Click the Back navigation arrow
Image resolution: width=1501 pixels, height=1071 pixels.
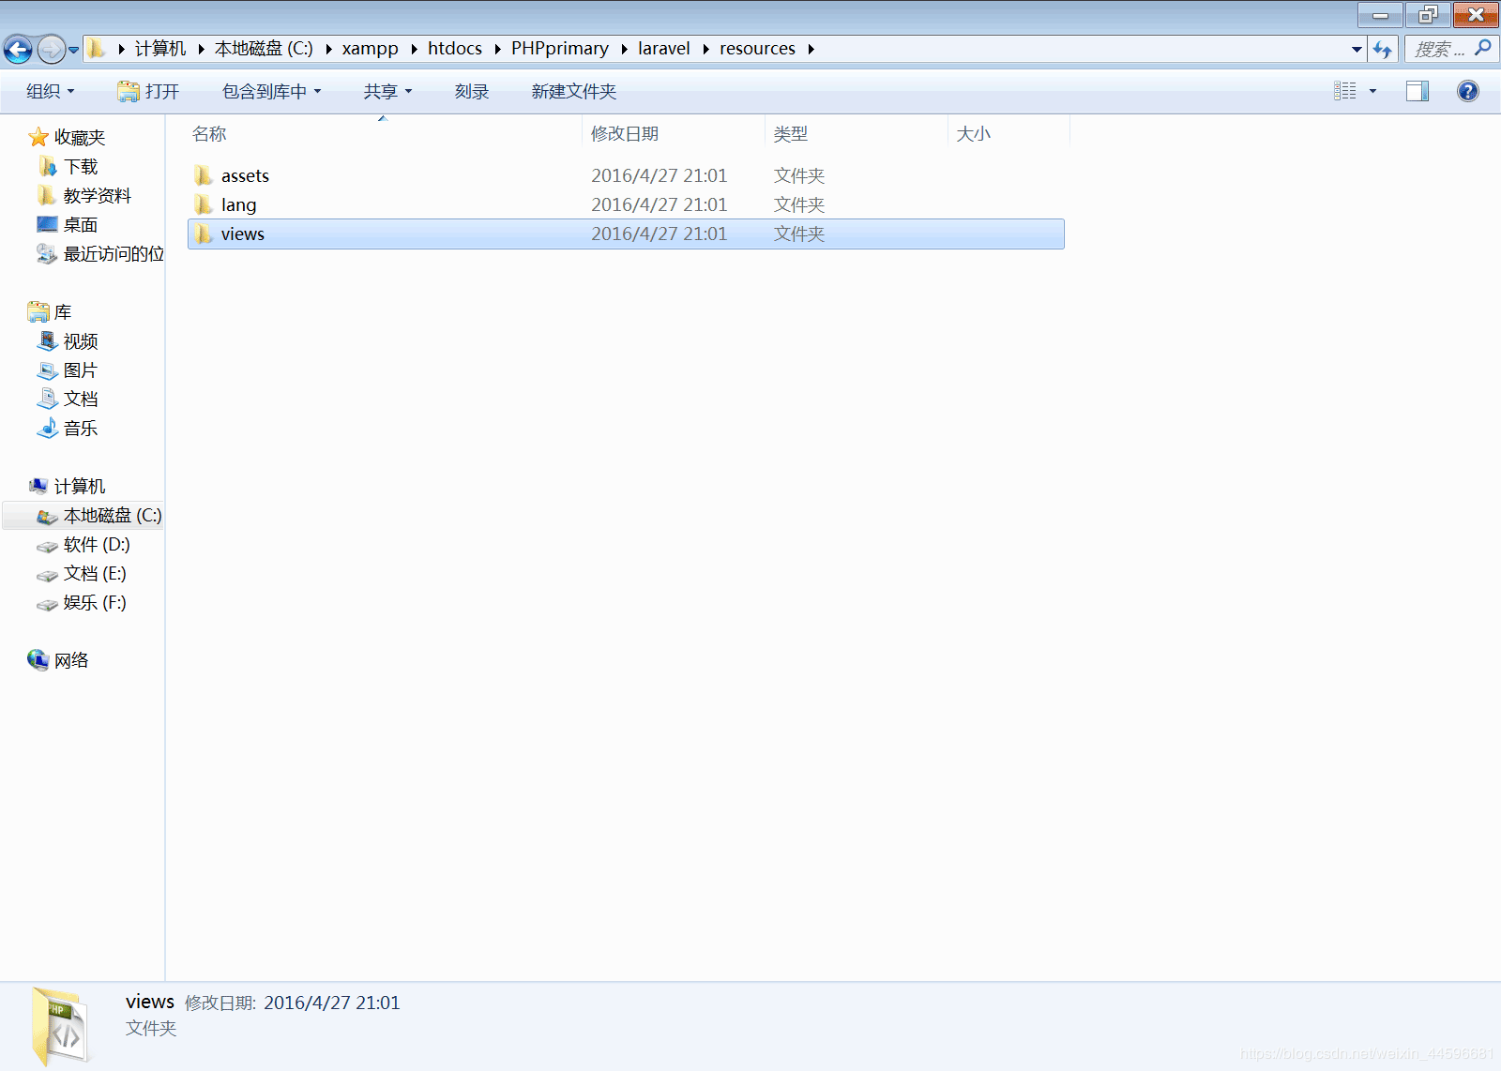click(x=18, y=49)
